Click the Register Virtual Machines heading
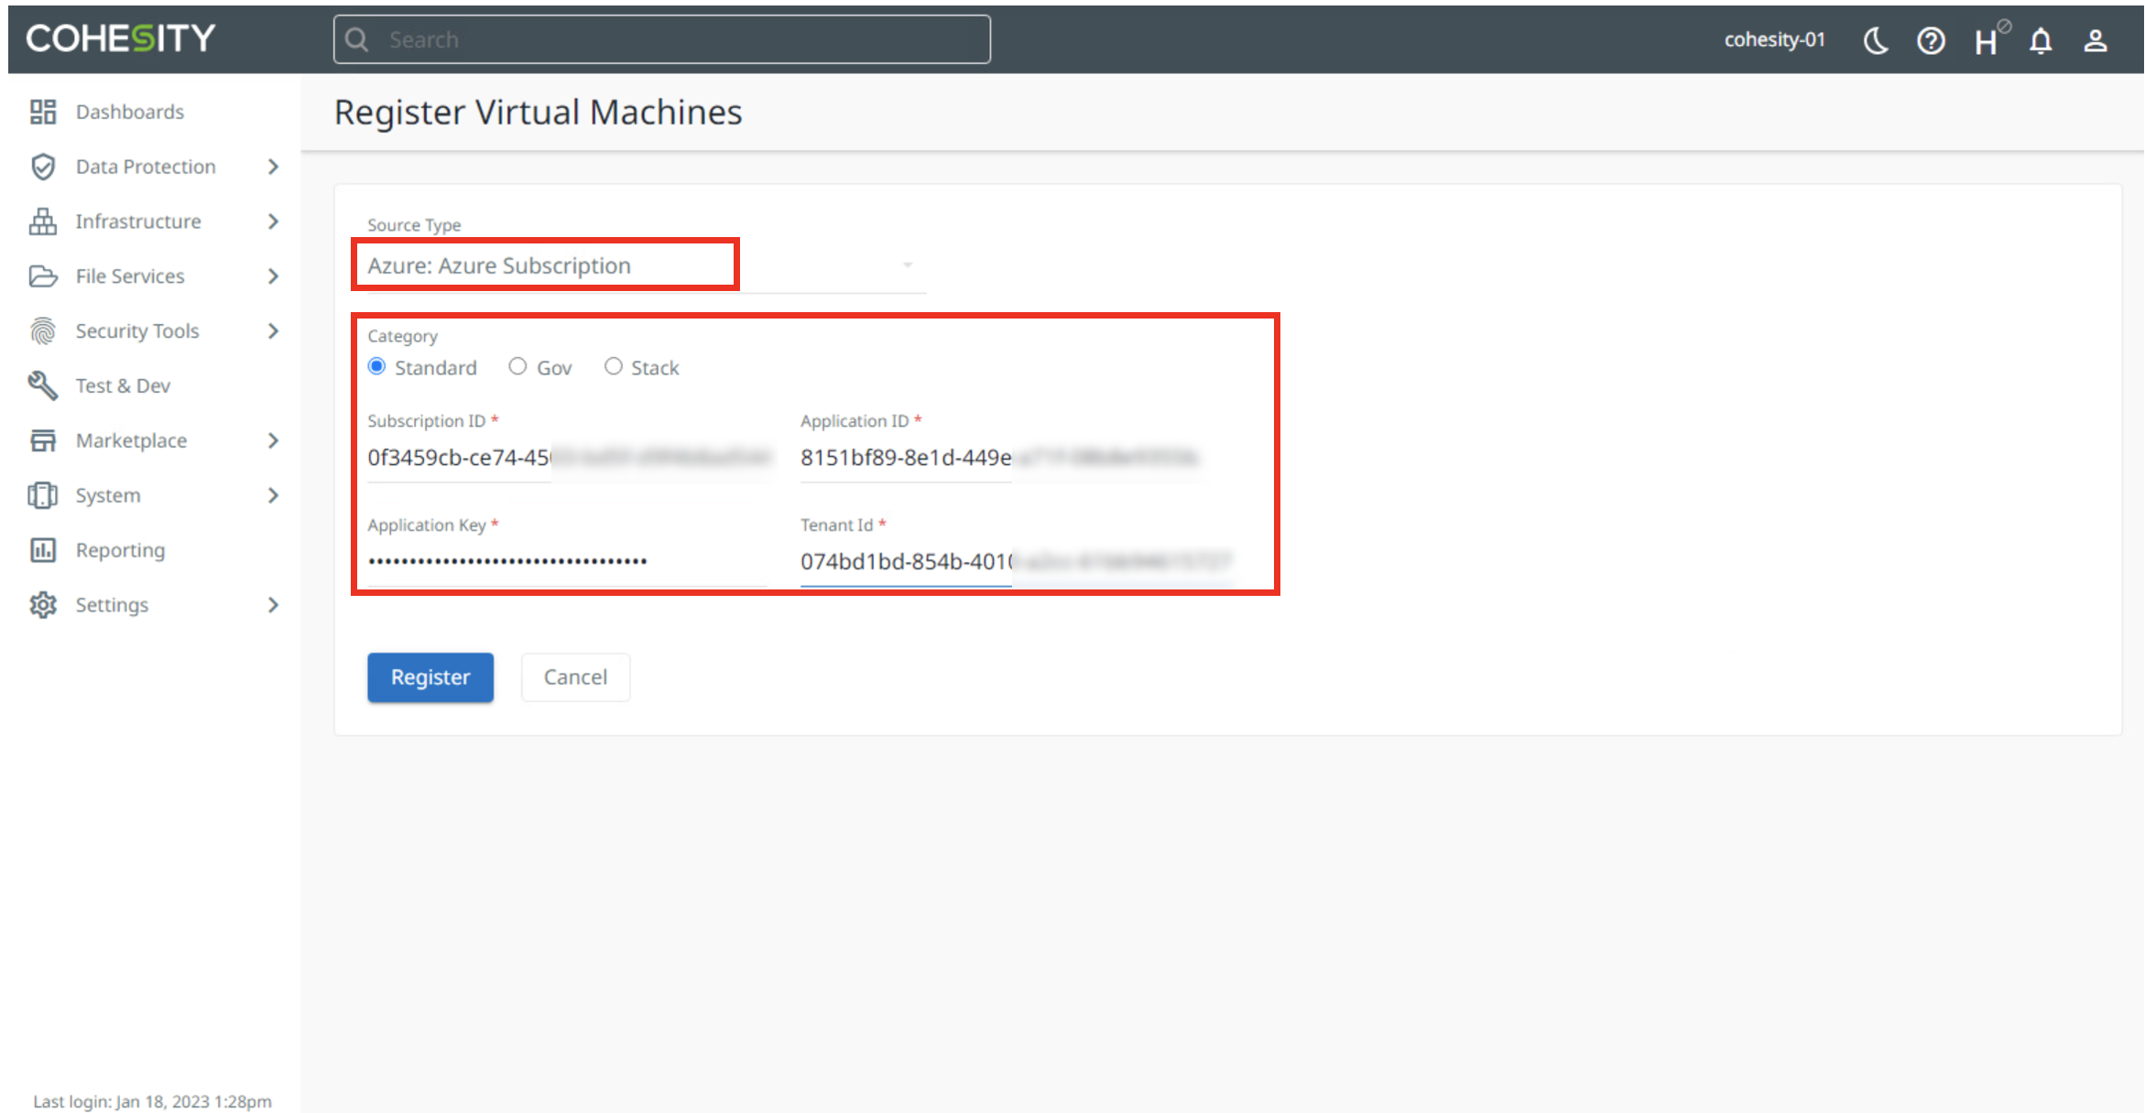This screenshot has width=2145, height=1113. pyautogui.click(x=539, y=113)
